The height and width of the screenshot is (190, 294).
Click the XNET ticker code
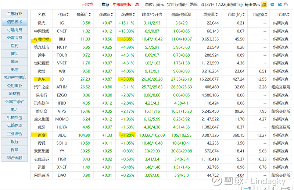pyautogui.click(x=62, y=167)
